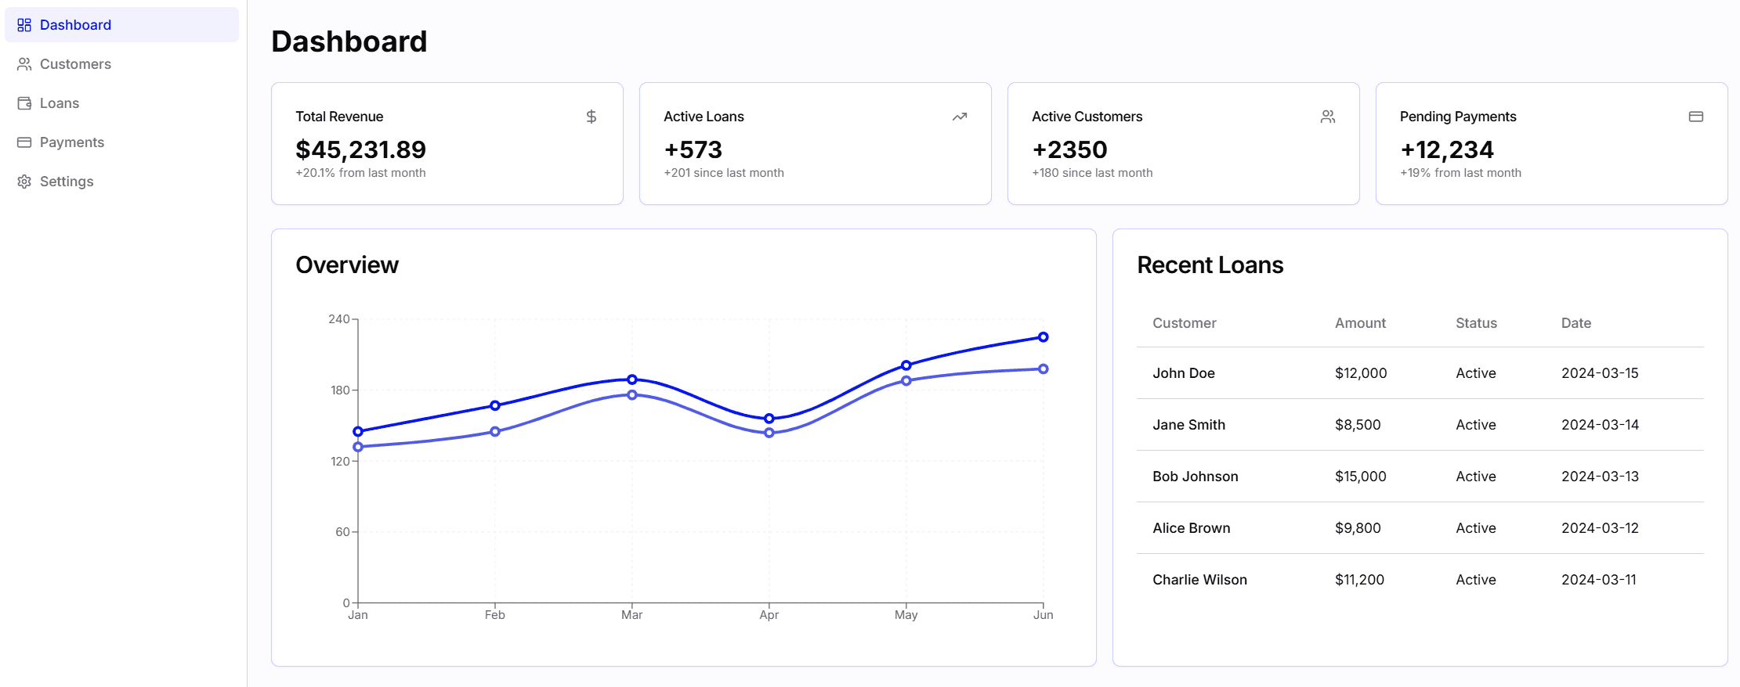Click the credit card icon on Pending Payments card
This screenshot has width=1740, height=687.
point(1696,117)
